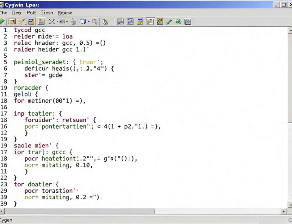Click code line 'tycod gcc' in editor
This screenshot has height=224, width=292.
point(29,30)
